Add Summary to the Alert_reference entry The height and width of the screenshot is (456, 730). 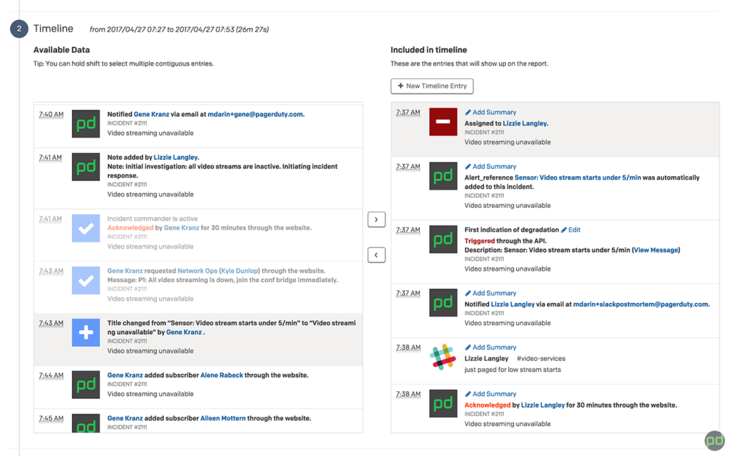490,166
